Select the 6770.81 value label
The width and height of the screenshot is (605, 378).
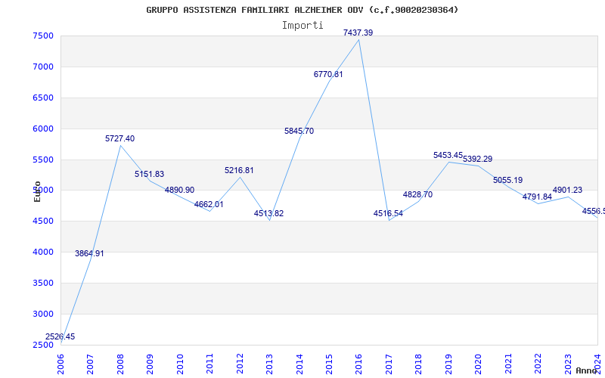pyautogui.click(x=328, y=75)
